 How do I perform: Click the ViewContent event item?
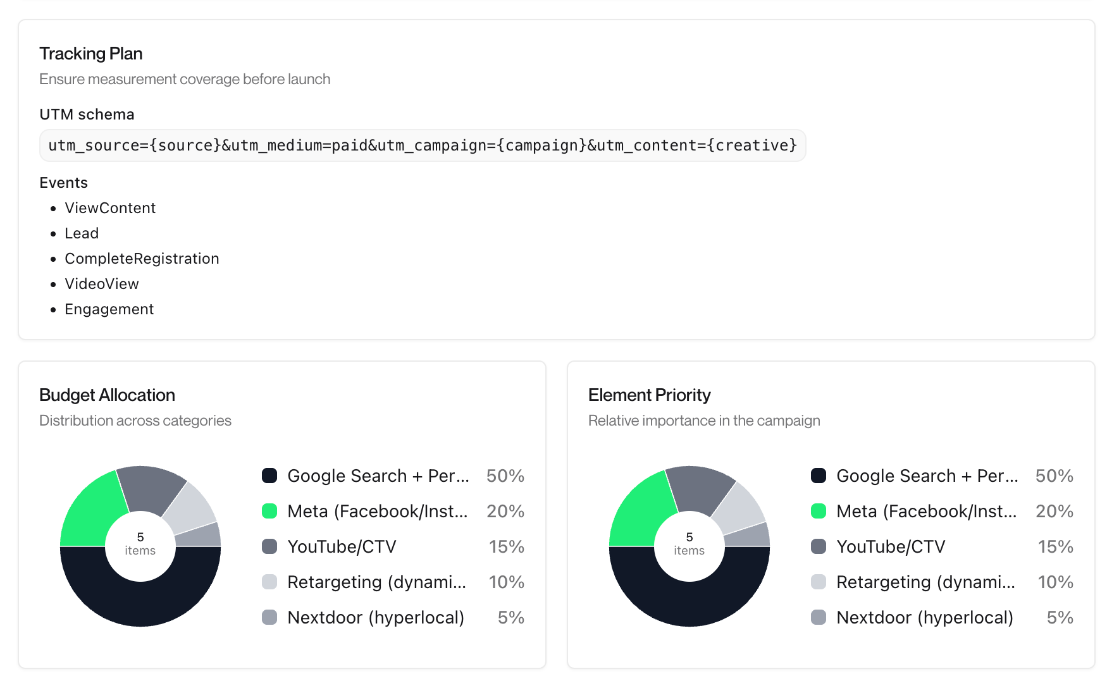click(x=110, y=208)
